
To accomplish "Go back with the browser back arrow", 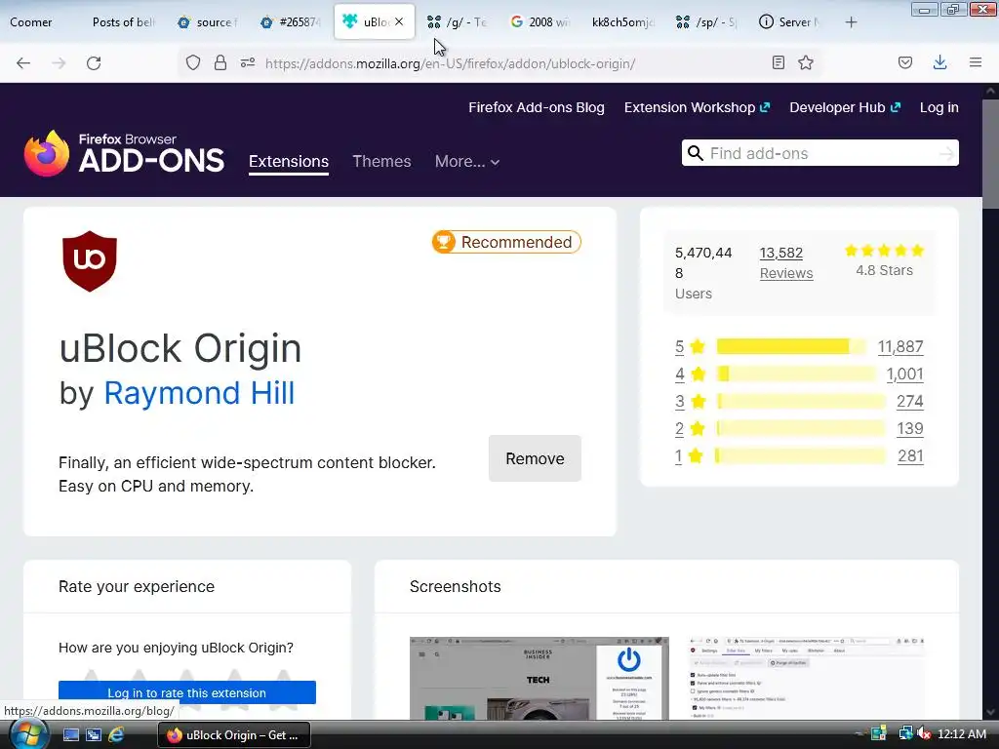I will [x=23, y=63].
